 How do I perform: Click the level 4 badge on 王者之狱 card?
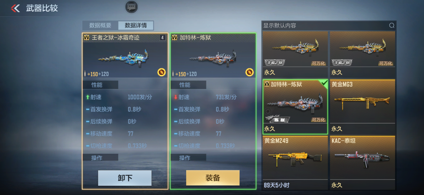click(162, 38)
